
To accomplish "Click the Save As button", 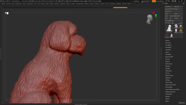I will [178, 6].
